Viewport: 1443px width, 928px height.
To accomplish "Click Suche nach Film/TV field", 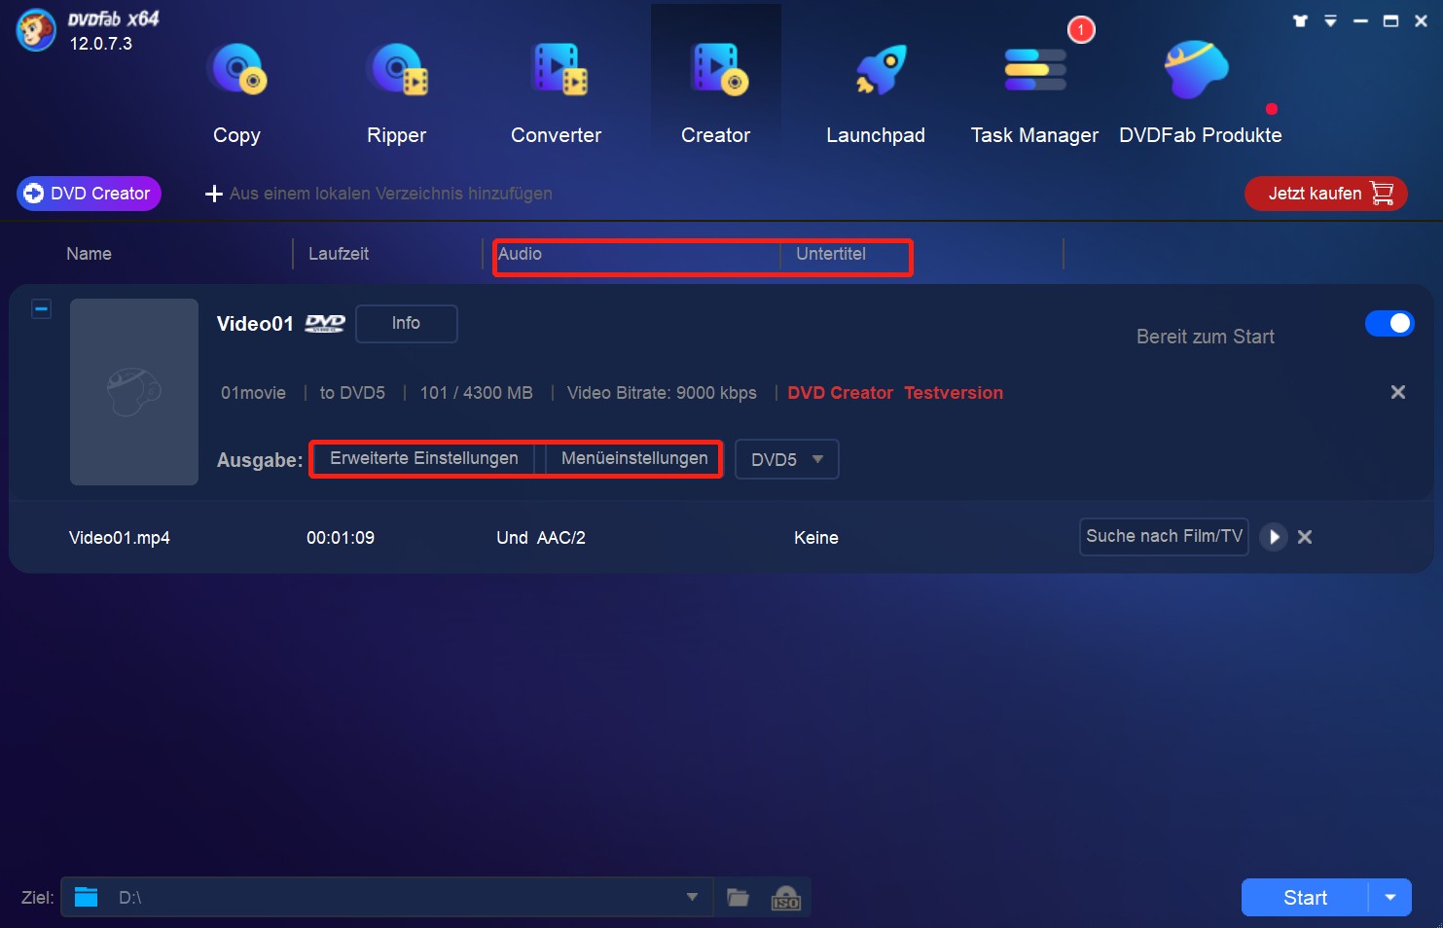I will point(1164,536).
